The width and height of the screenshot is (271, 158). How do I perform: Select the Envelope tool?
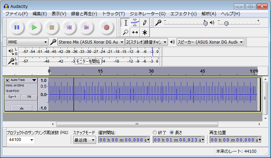tap(135, 23)
